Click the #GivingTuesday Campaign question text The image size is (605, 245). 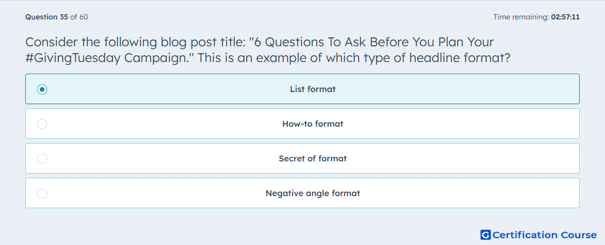96,58
